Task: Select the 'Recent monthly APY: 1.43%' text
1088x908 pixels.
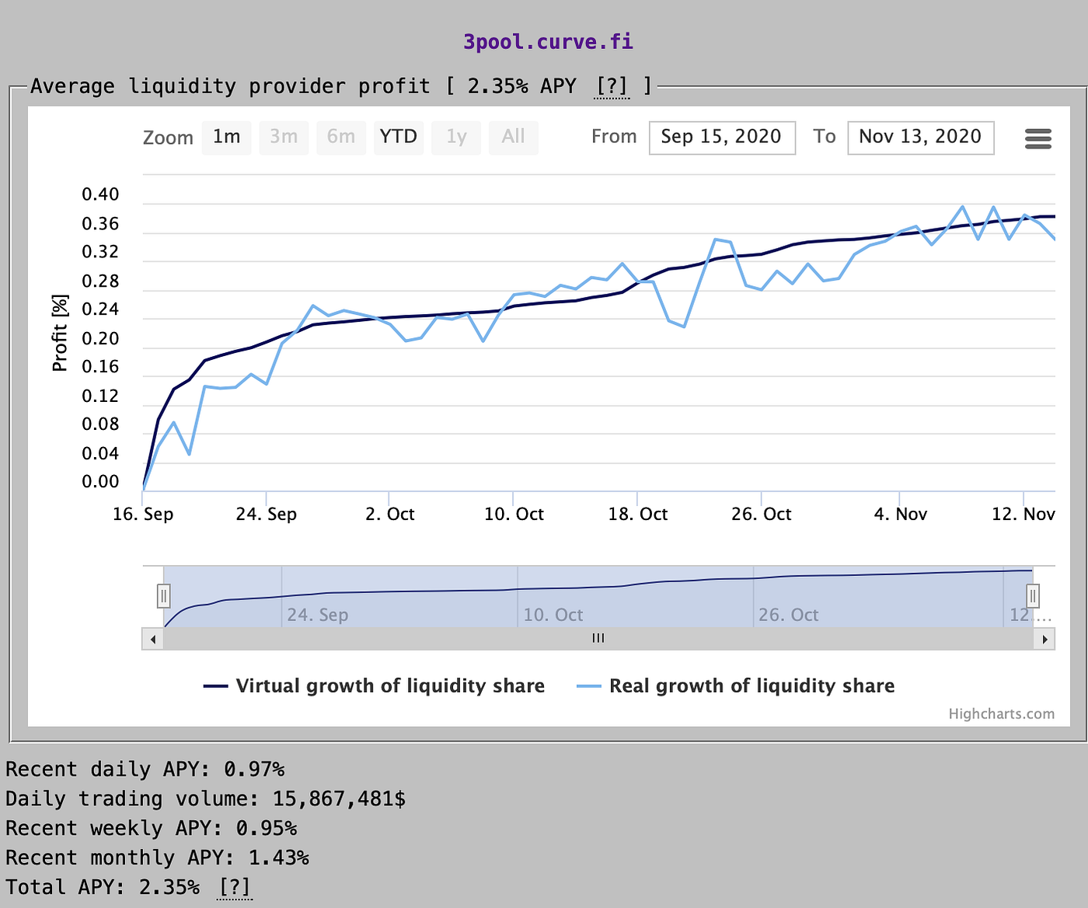Action: point(157,858)
